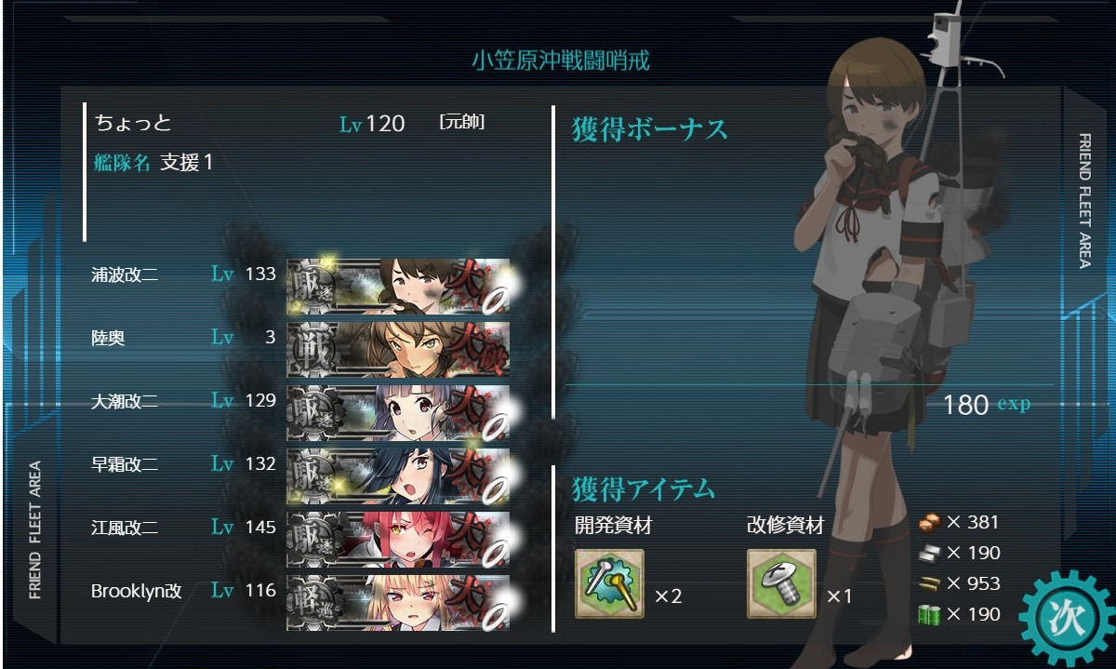The height and width of the screenshot is (669, 1116).
Task: Click the 小笠原沖戦闘哨戒 expedition title
Action: (561, 61)
